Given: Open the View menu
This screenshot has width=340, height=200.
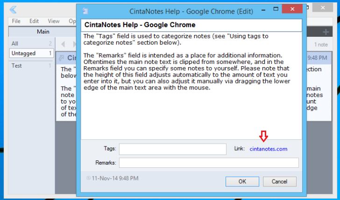Looking at the screenshot, I should click(54, 21).
